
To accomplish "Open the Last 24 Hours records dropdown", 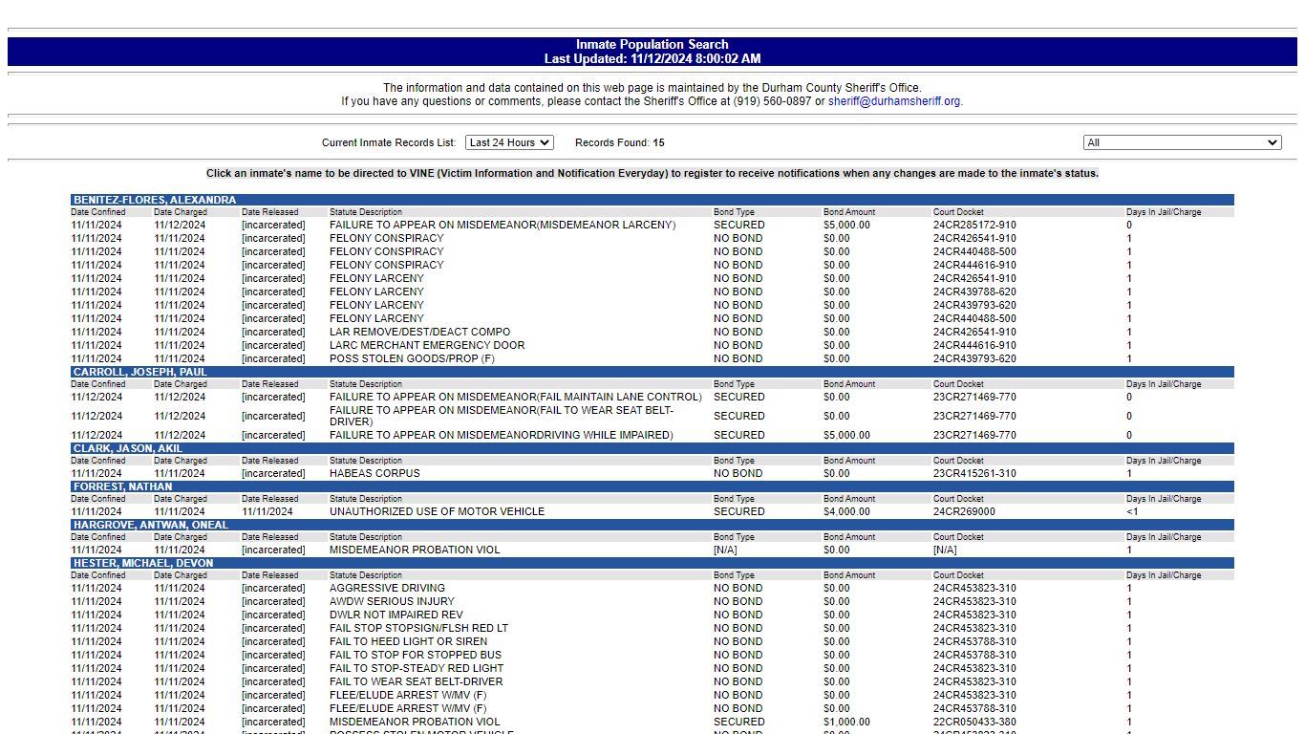I will point(509,142).
